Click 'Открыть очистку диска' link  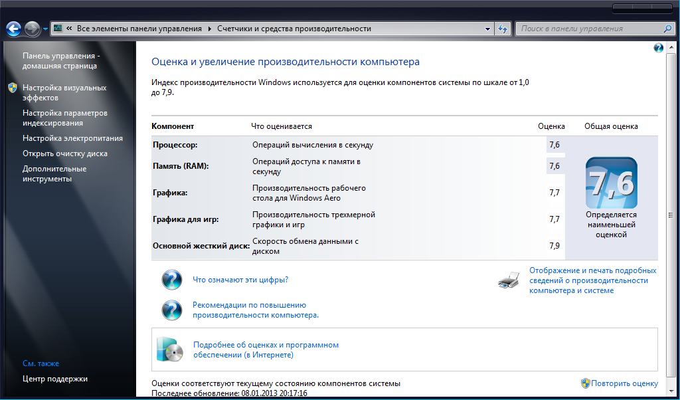tap(65, 154)
